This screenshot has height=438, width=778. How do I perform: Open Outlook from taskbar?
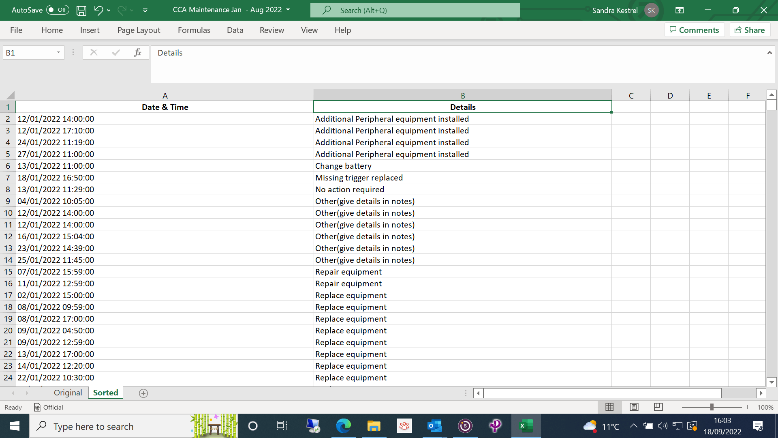[x=434, y=426]
